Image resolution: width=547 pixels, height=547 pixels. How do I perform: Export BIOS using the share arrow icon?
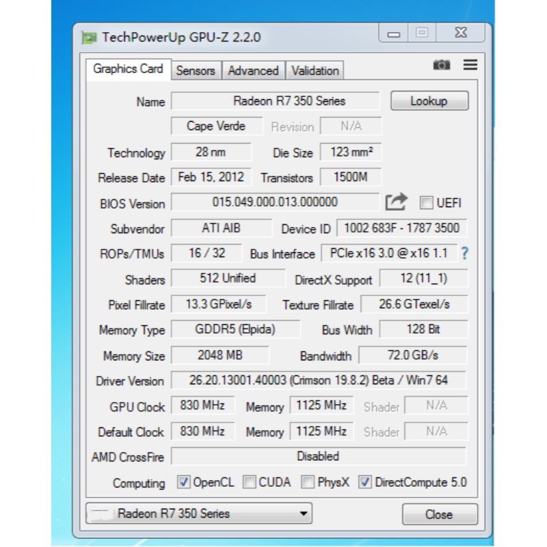click(x=397, y=202)
